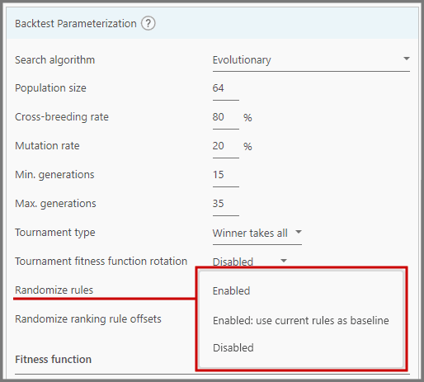Image resolution: width=424 pixels, height=382 pixels.
Task: Click the Population size field showing 64
Action: (x=226, y=88)
